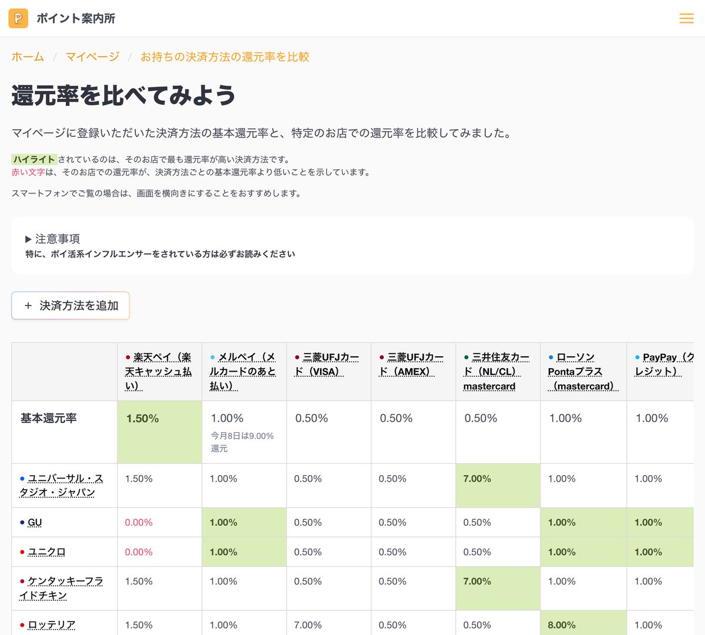705x635 pixels.
Task: Click 還元率を比べてみよう heading
Action: click(x=123, y=95)
